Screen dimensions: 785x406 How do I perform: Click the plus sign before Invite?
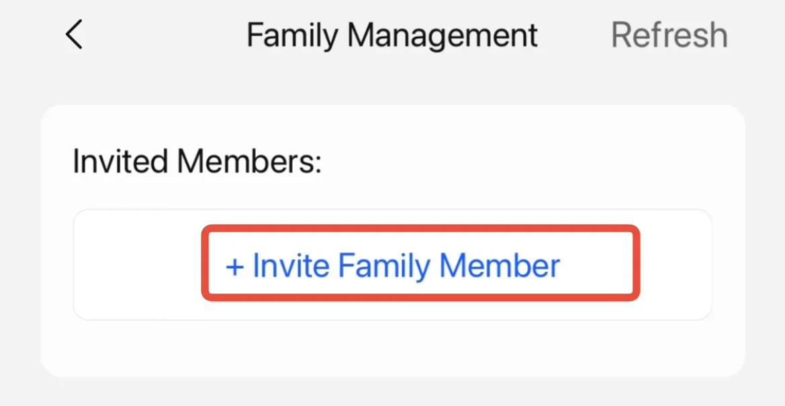click(234, 267)
